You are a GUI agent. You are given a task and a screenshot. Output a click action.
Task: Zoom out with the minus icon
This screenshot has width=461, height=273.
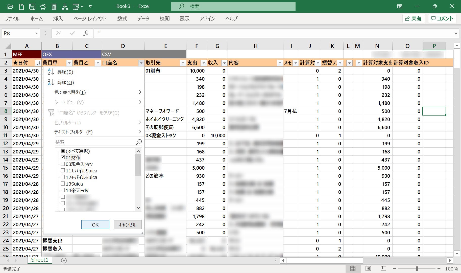tap(394, 268)
